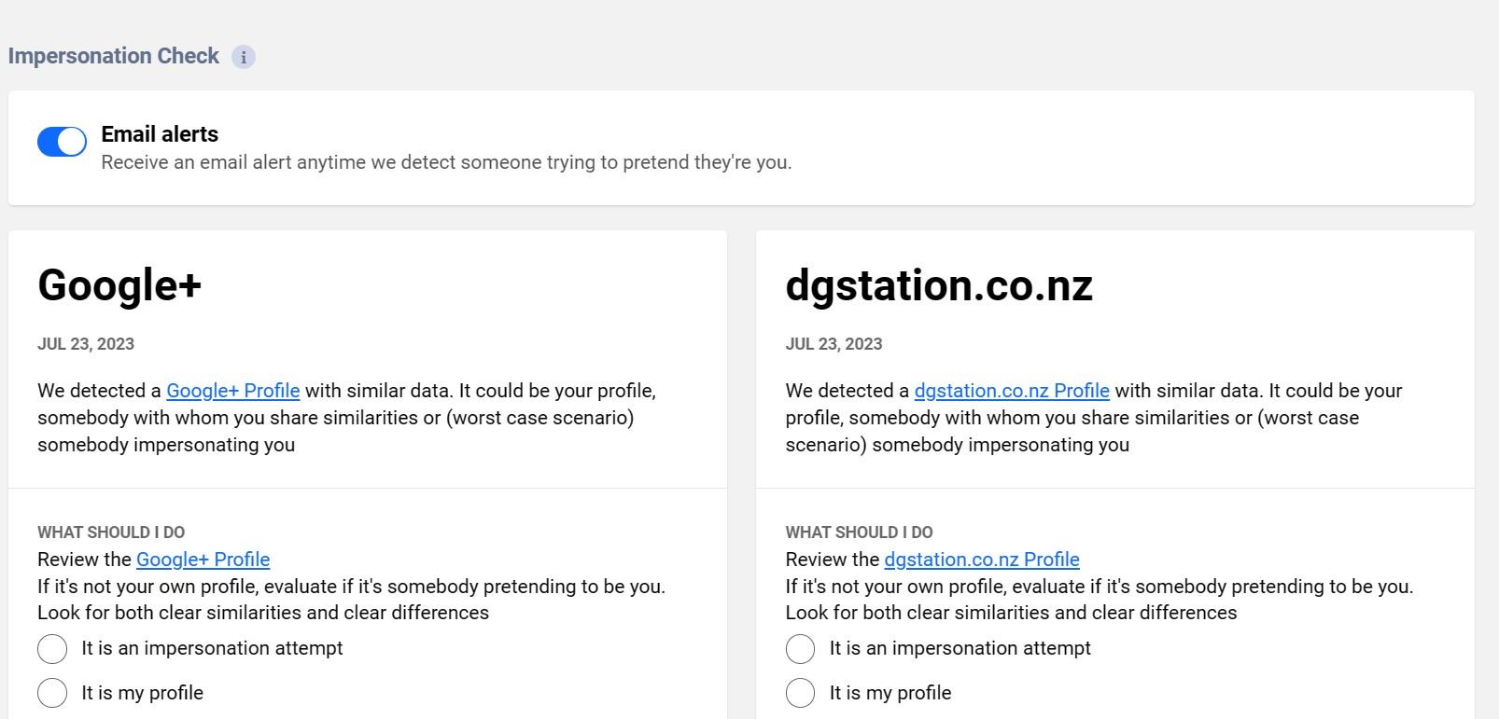Click the 'Email alerts' bold label

click(160, 134)
